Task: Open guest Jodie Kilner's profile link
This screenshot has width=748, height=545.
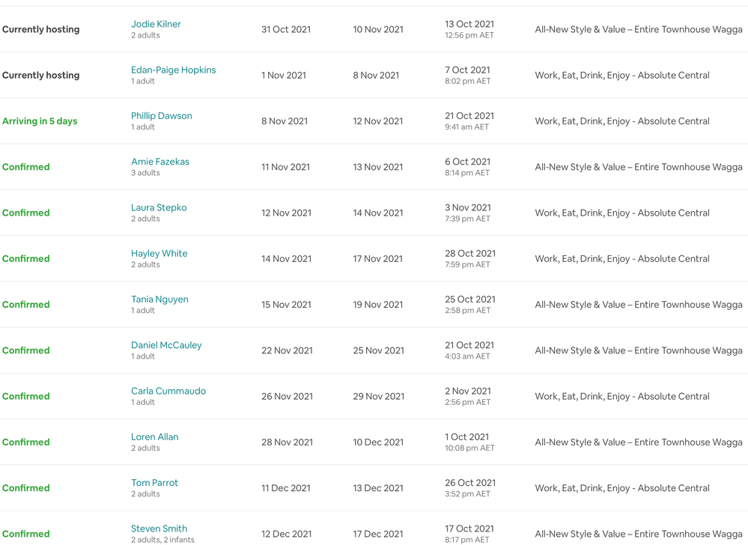Action: tap(156, 24)
